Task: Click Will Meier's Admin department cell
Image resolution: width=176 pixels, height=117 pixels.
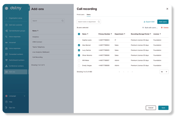Action: coord(117,60)
